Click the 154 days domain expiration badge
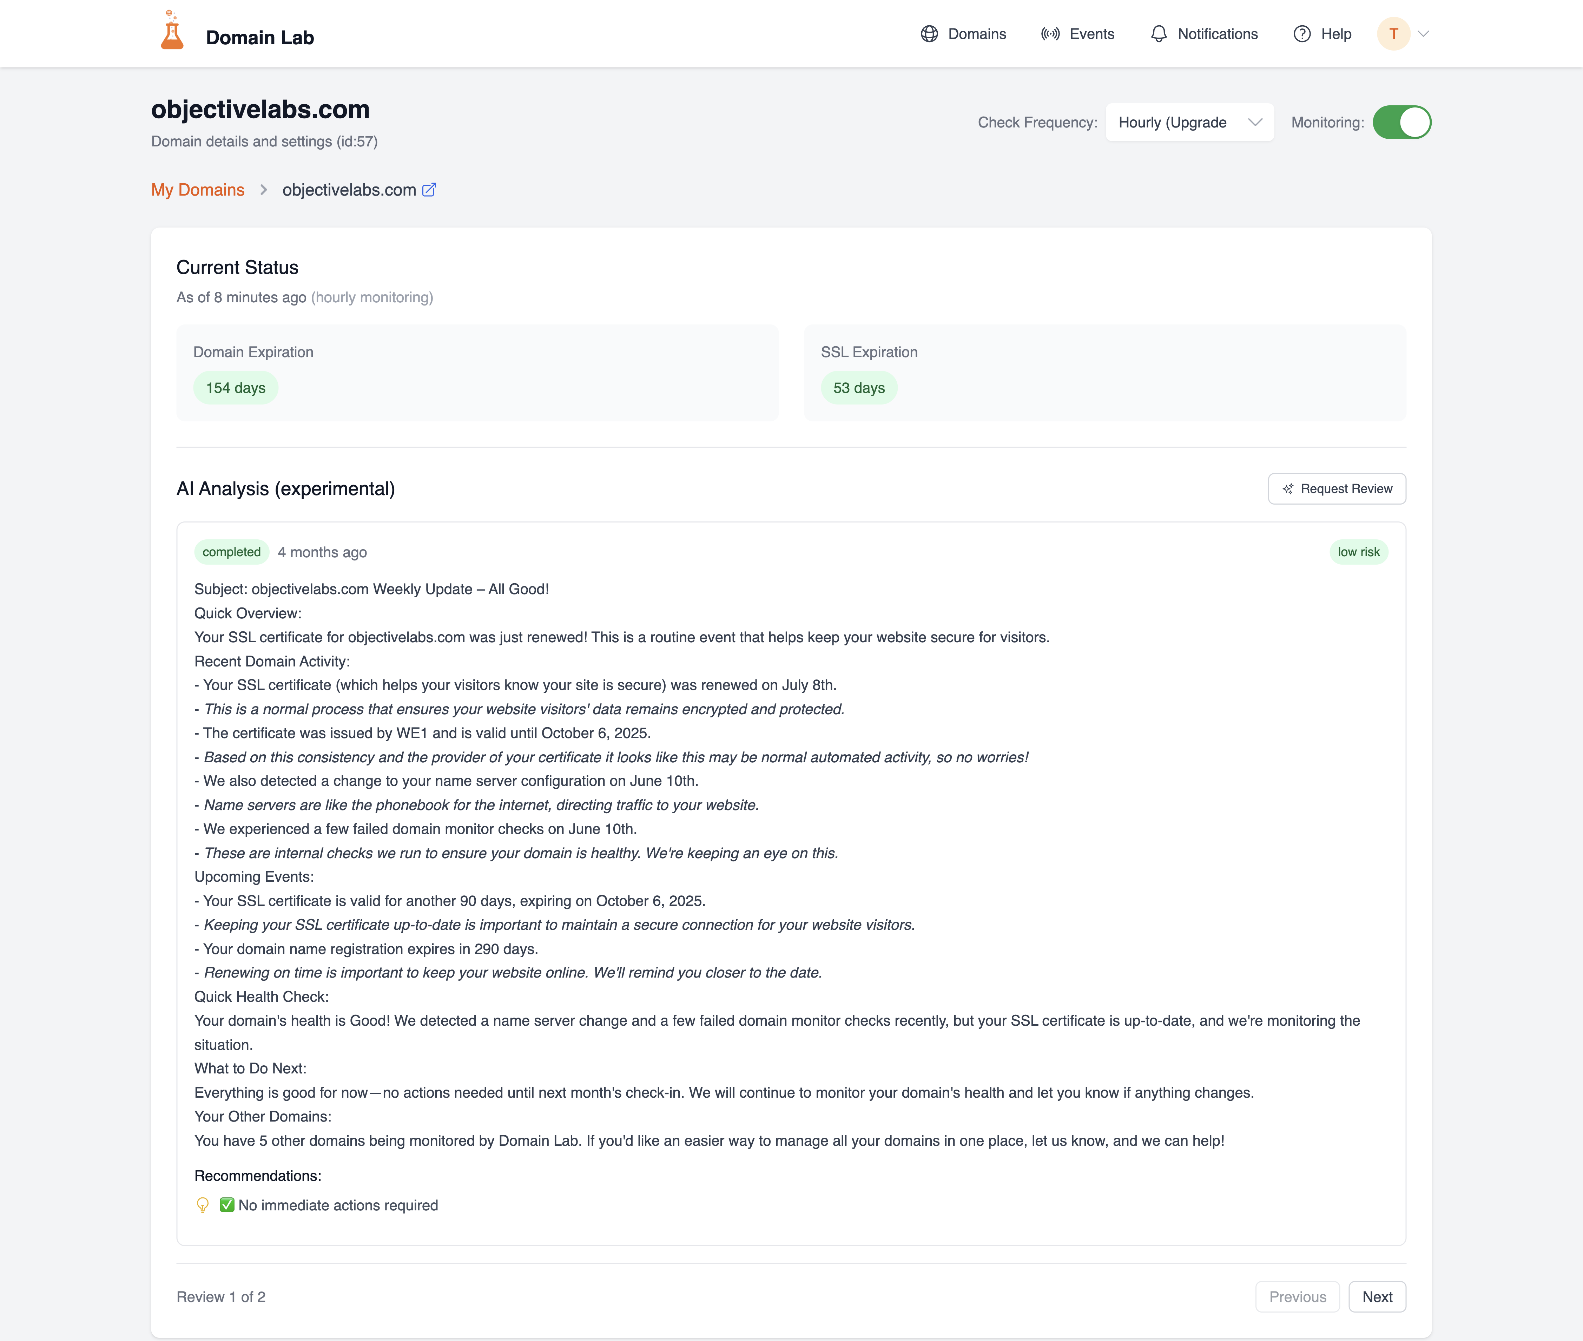This screenshot has width=1583, height=1341. 236,388
